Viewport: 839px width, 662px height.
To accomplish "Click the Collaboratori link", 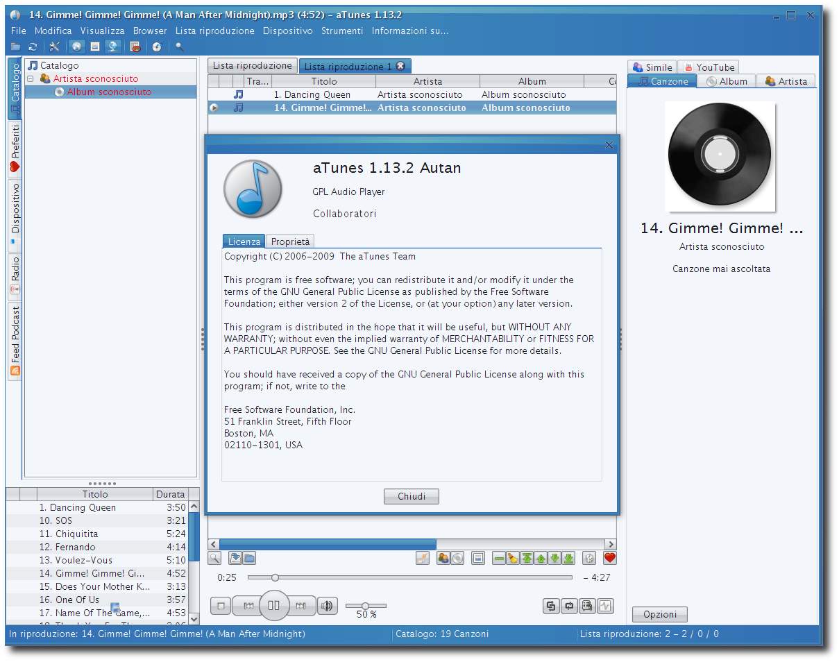I will 345,214.
